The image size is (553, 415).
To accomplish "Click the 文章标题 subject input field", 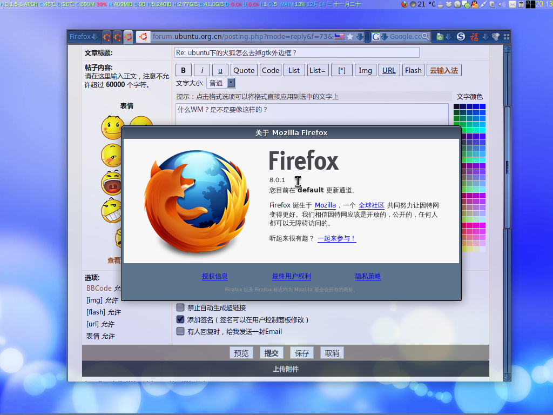I will click(297, 52).
